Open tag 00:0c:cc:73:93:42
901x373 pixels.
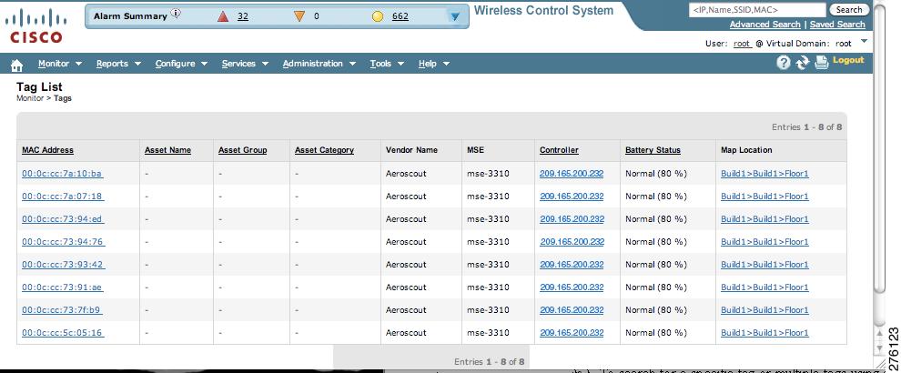click(63, 265)
